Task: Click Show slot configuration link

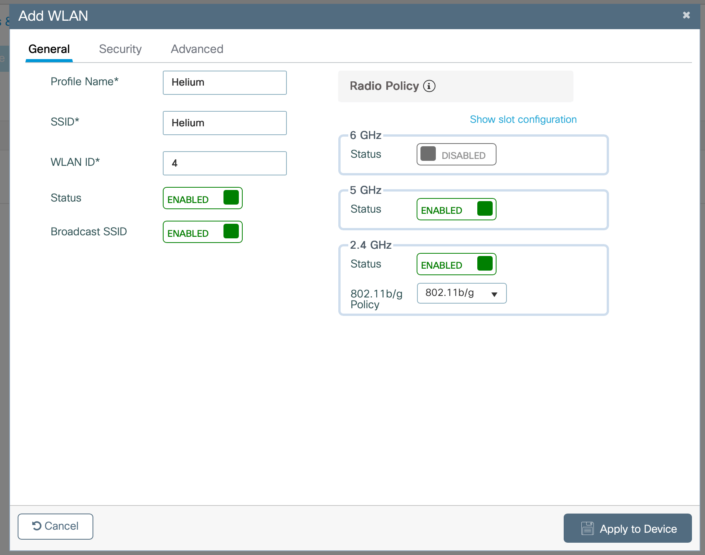Action: coord(523,119)
